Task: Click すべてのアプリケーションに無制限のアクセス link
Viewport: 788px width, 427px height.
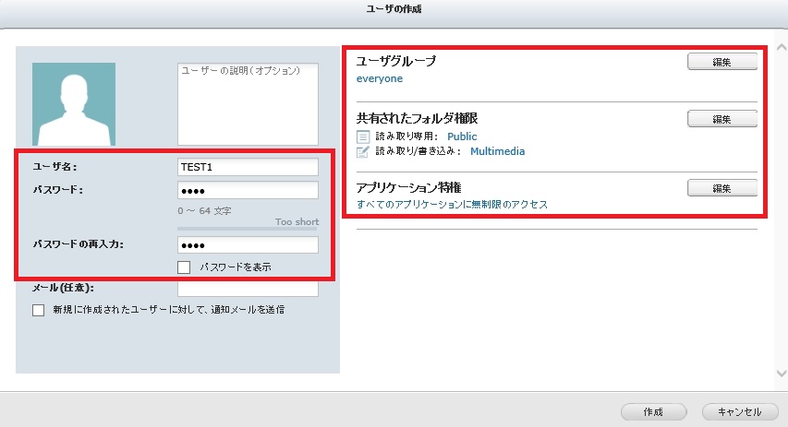Action: tap(453, 204)
